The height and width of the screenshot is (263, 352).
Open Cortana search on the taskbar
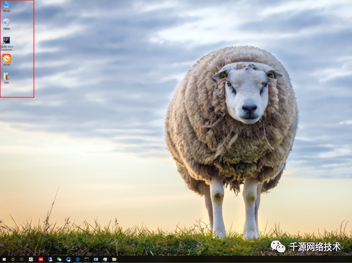(13, 259)
